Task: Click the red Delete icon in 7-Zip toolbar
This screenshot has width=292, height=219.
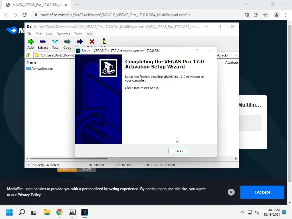Action: (x=92, y=42)
